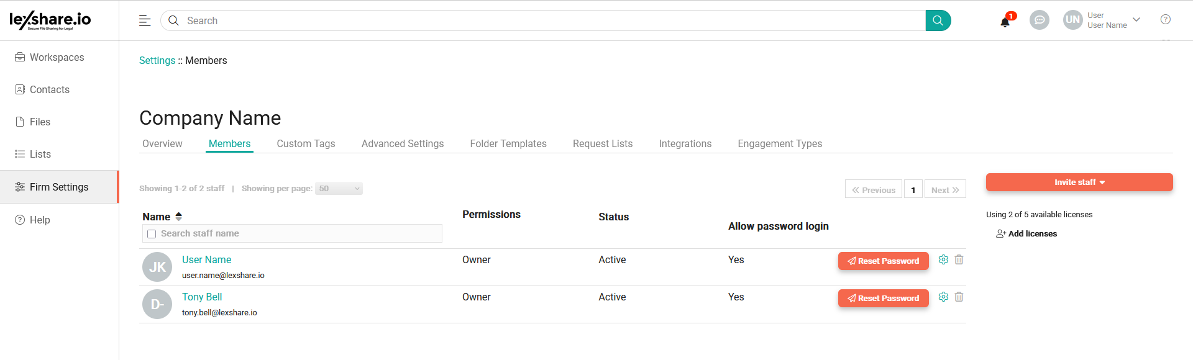The image size is (1193, 360).
Task: Switch to the Advanced Settings tab
Action: (402, 143)
